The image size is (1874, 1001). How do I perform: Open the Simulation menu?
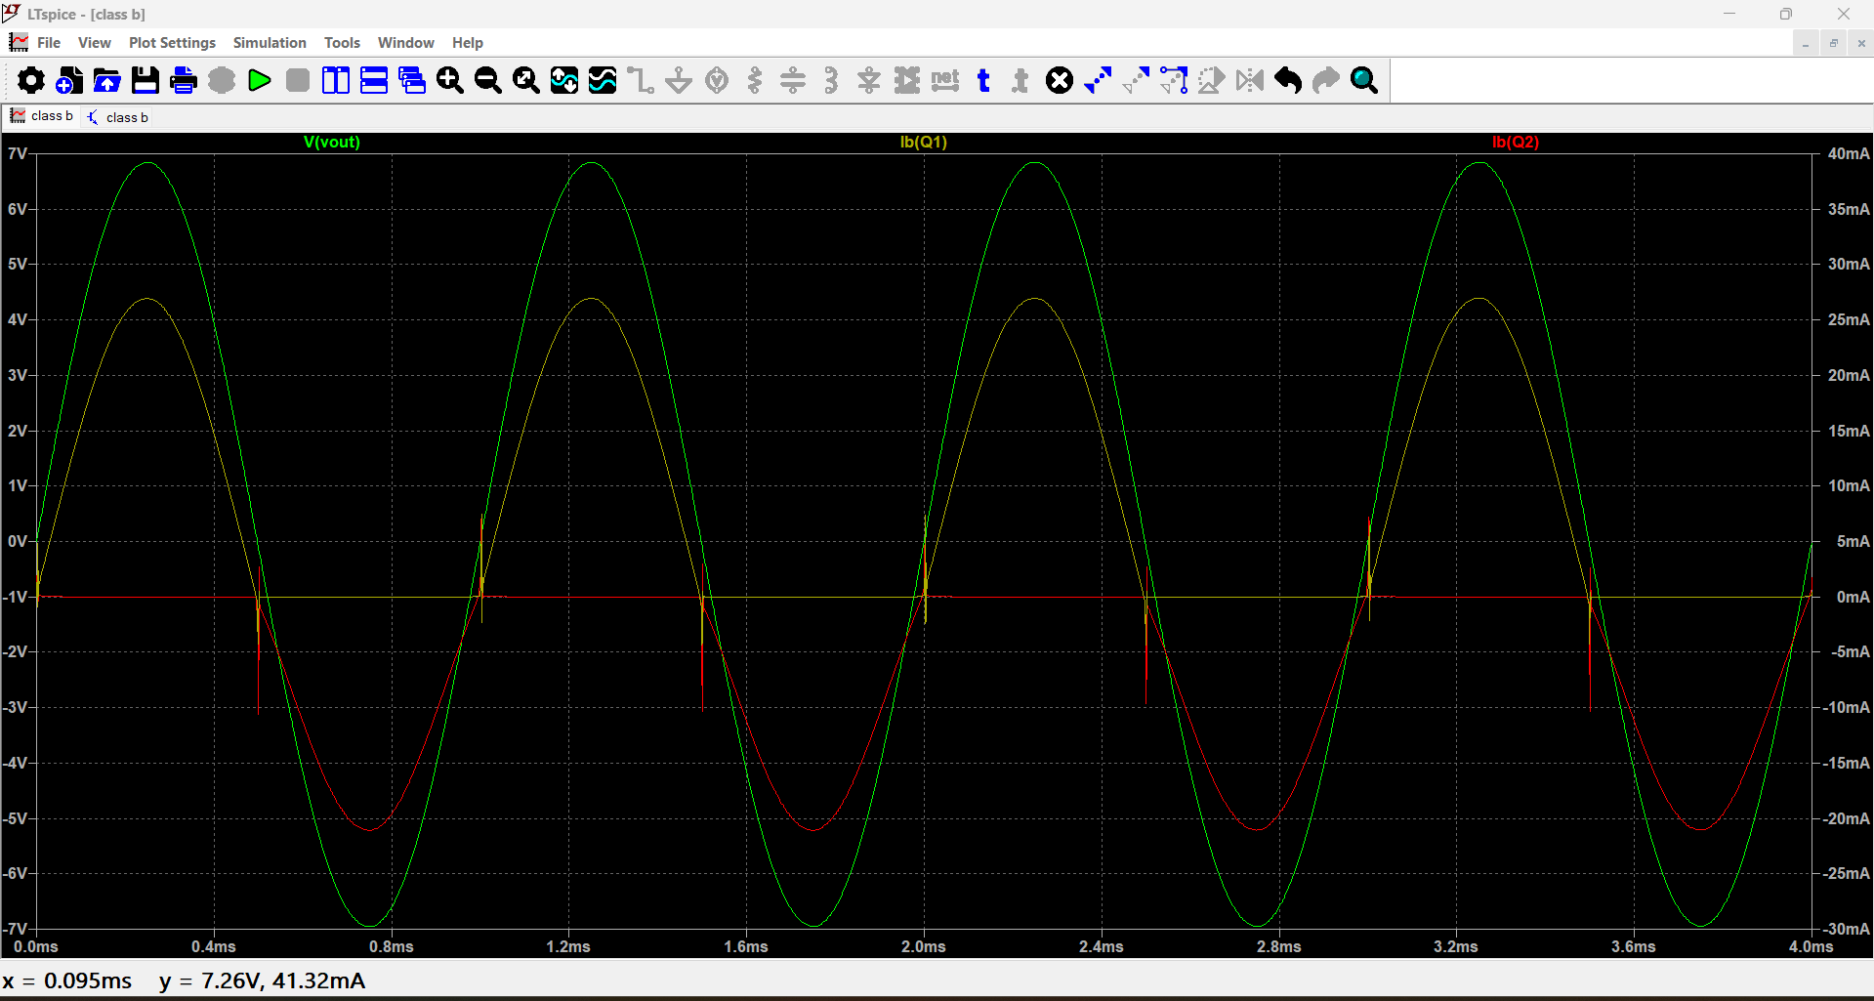(270, 43)
